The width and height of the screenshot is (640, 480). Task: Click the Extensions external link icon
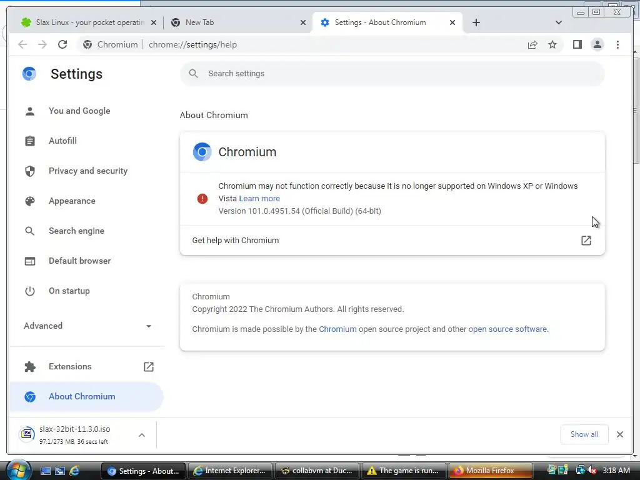point(149,366)
